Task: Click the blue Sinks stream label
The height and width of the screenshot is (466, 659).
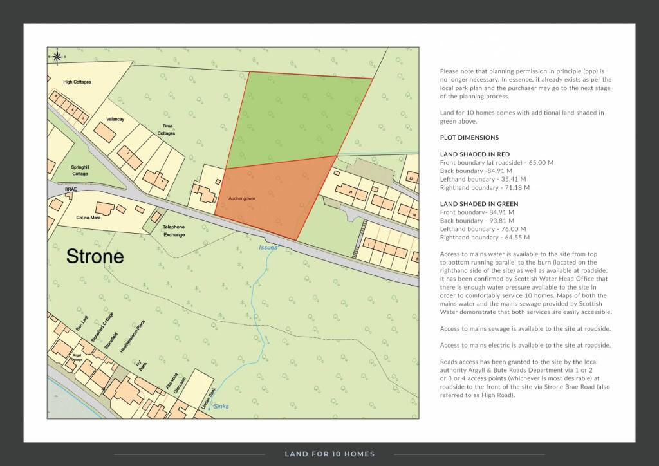Action: pyautogui.click(x=221, y=405)
